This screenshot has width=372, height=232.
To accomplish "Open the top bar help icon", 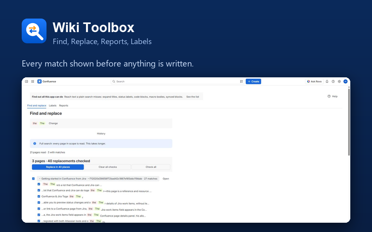I will [333, 82].
